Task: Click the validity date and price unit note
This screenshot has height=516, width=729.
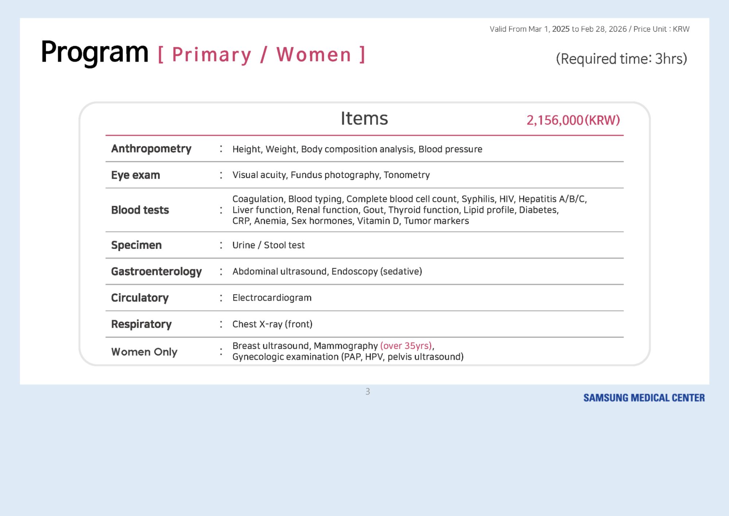Action: click(589, 29)
